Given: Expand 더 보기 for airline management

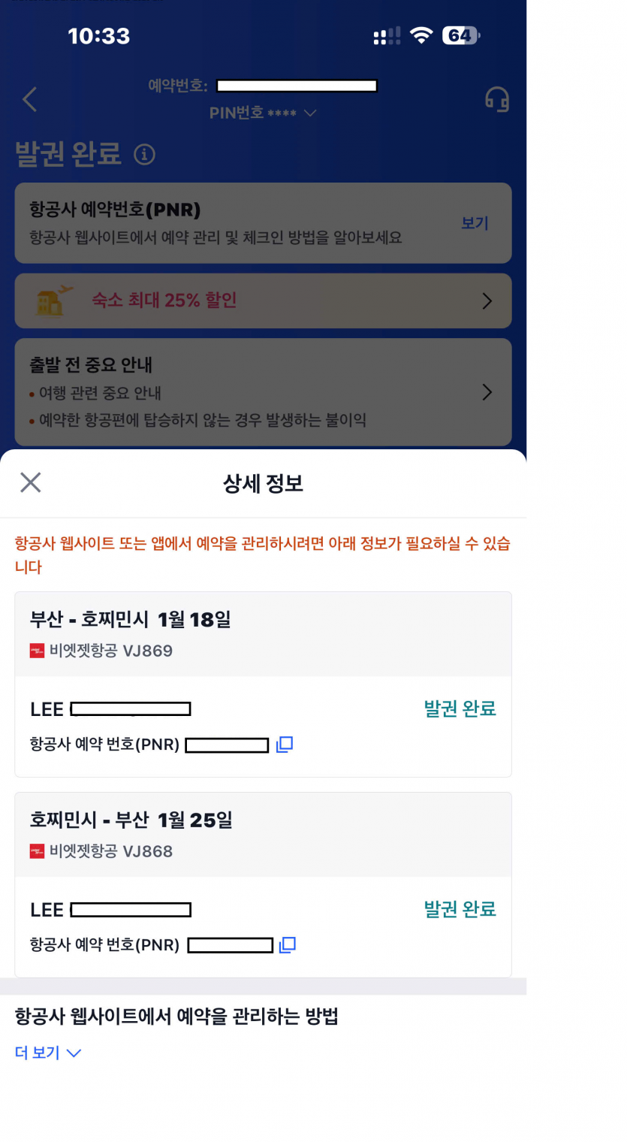Looking at the screenshot, I should pos(48,1053).
